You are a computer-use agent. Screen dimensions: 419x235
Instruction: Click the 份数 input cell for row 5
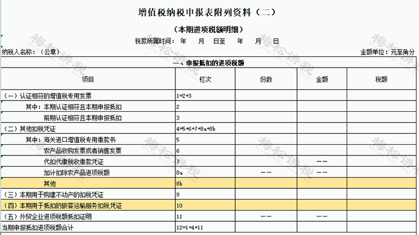[x=266, y=139]
